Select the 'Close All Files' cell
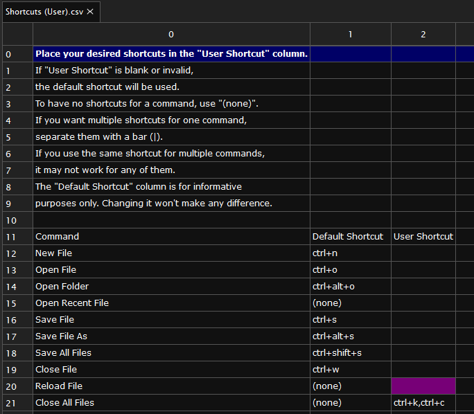Screen dimensions: 474x414 click(171, 402)
